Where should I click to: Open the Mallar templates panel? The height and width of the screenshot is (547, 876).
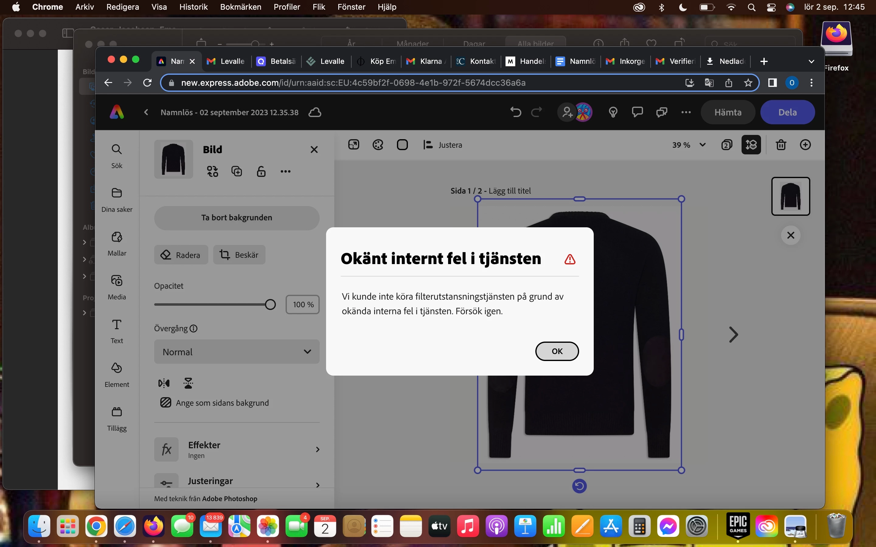pyautogui.click(x=116, y=237)
